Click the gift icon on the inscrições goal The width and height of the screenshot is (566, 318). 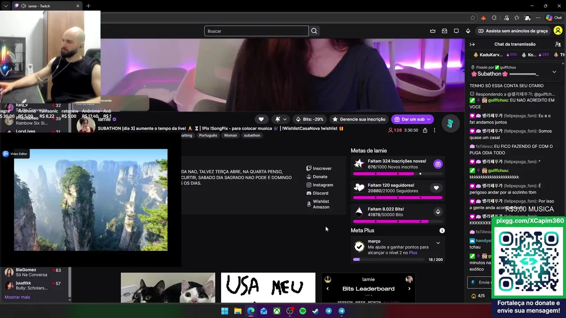point(438,164)
